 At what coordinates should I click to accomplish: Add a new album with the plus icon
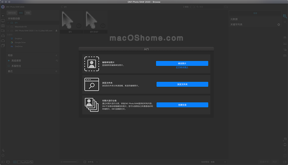(56, 55)
